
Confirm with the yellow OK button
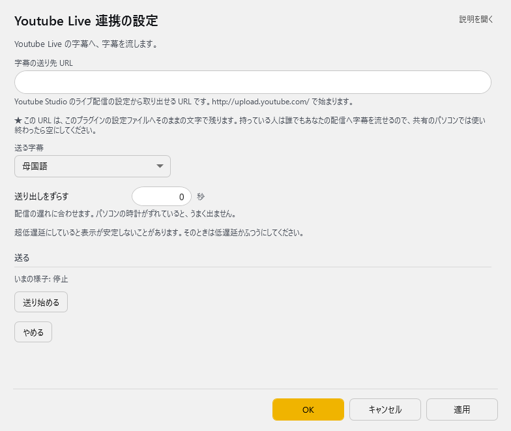[308, 409]
